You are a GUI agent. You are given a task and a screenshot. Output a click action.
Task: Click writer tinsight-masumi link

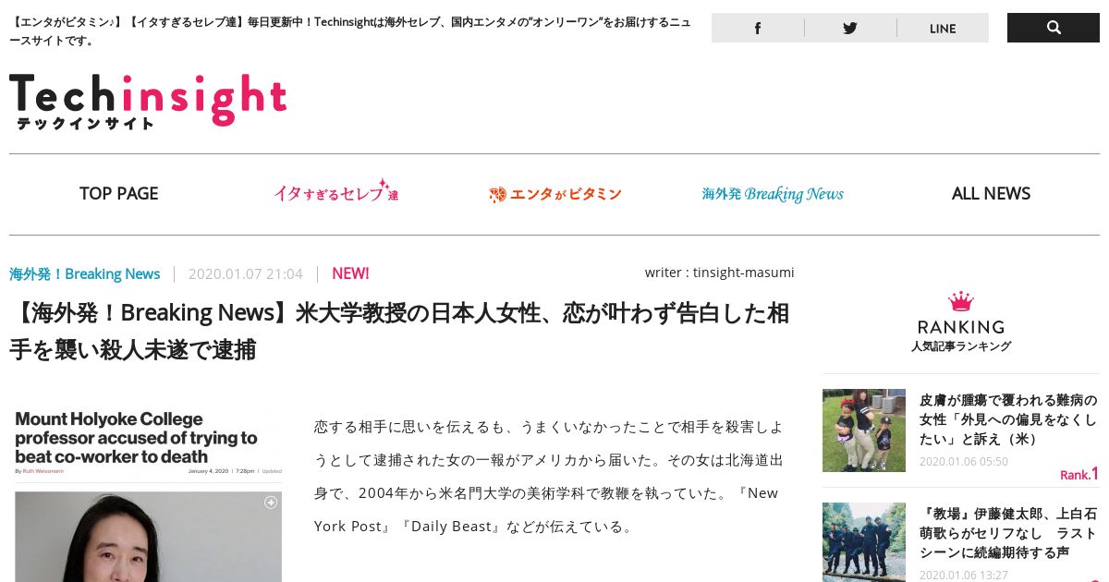pos(719,273)
